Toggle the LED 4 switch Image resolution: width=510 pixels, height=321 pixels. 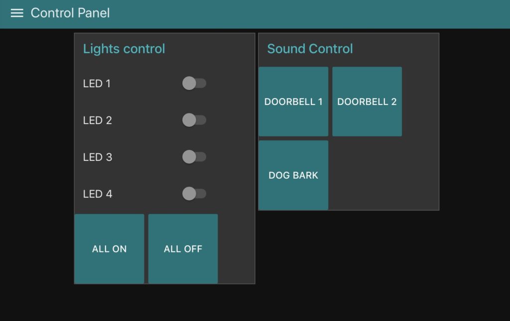(194, 194)
